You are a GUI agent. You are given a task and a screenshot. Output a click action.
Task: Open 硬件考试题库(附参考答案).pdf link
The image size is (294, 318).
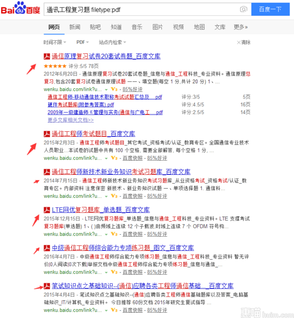point(81,105)
